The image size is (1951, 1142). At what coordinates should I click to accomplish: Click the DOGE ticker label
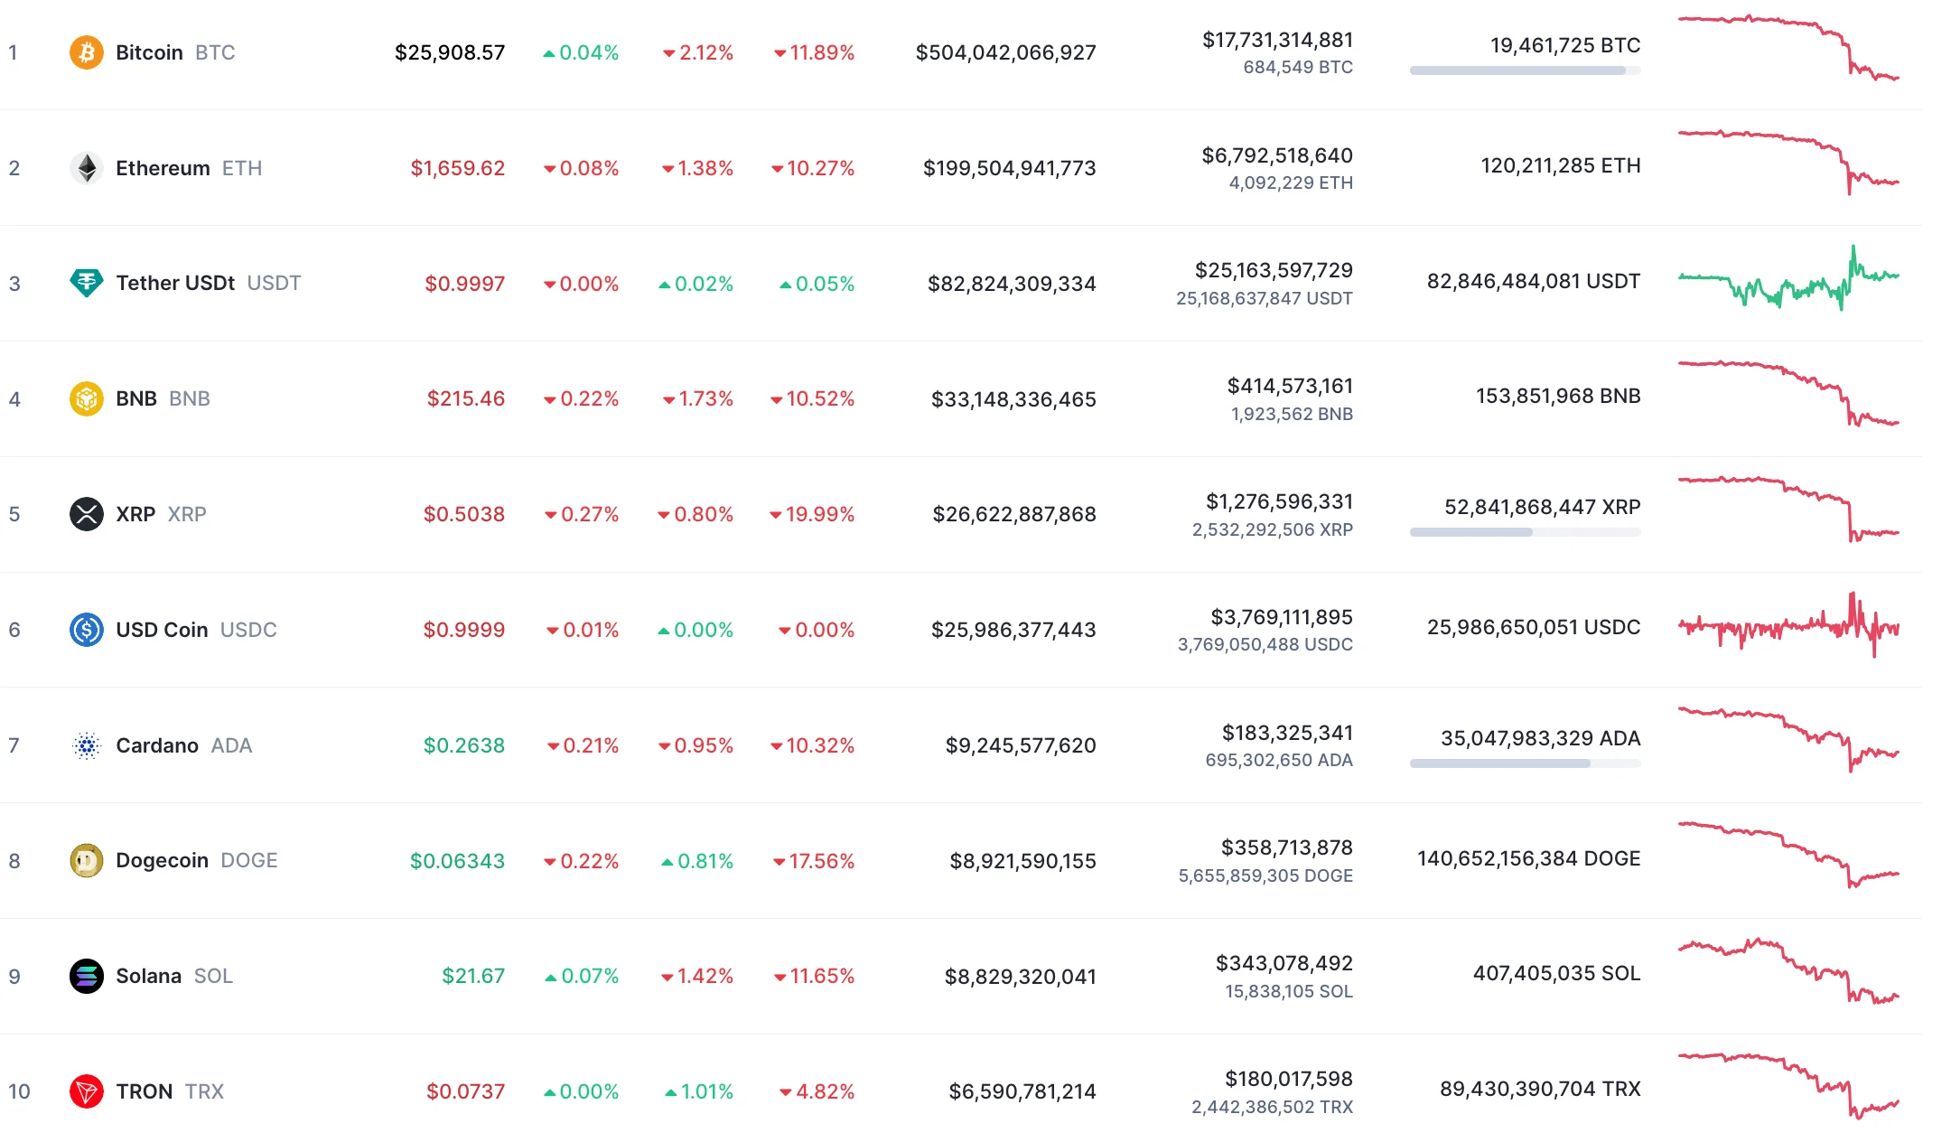point(248,860)
